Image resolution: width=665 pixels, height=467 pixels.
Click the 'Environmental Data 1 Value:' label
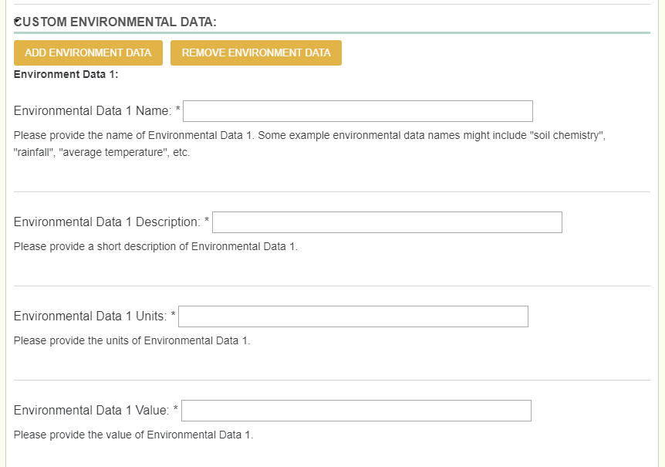92,411
